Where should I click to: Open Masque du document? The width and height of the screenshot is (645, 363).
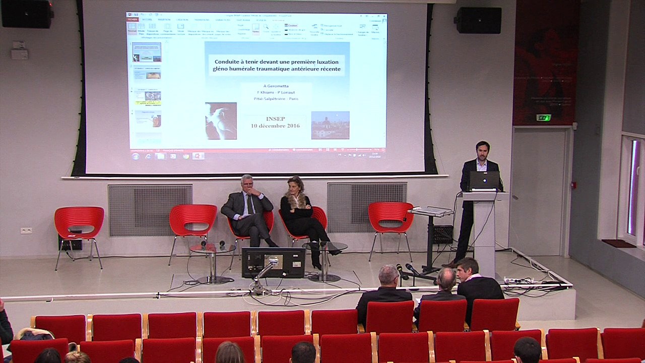[x=208, y=28]
